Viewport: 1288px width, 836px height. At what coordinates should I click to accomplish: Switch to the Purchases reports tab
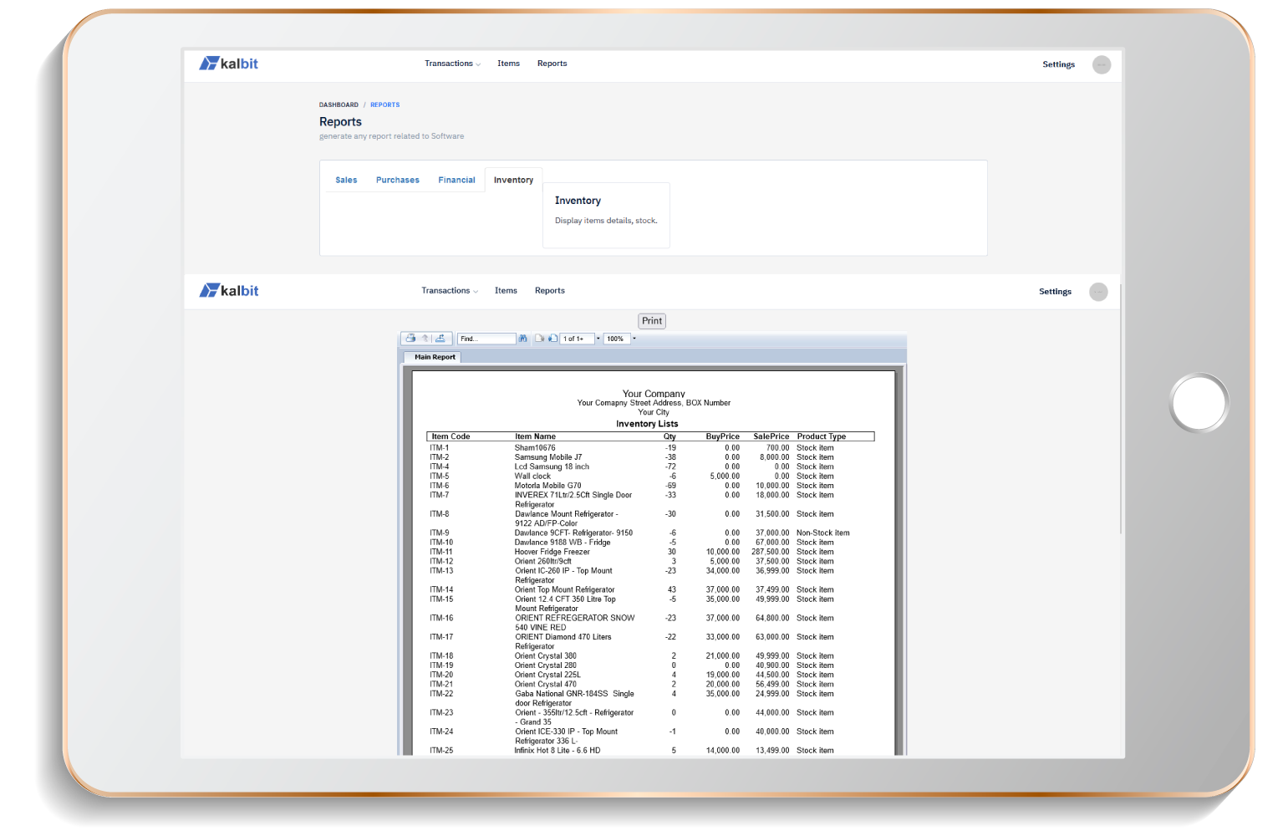click(x=398, y=180)
